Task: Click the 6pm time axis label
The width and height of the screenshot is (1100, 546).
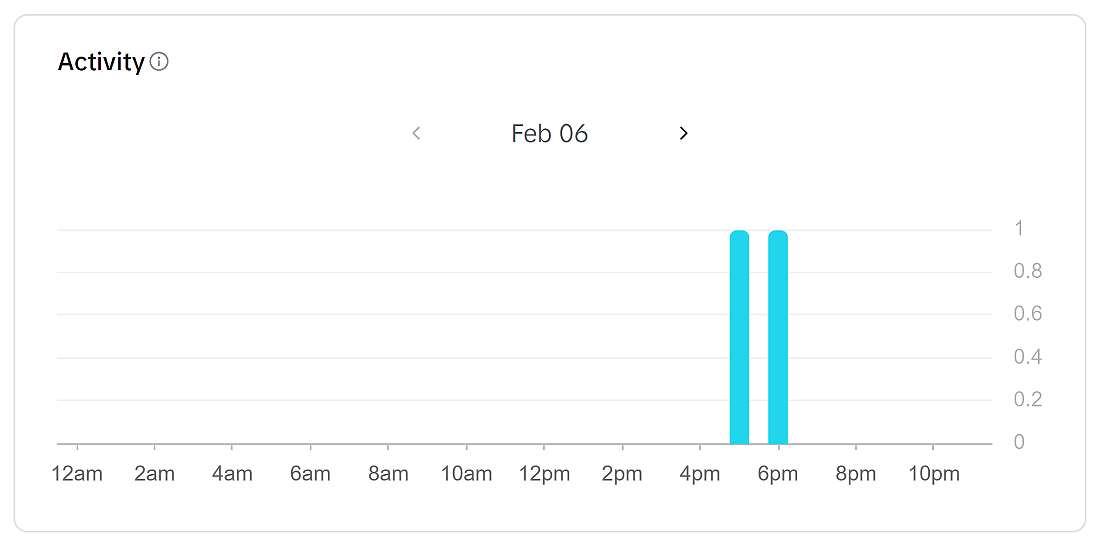Action: pos(777,474)
